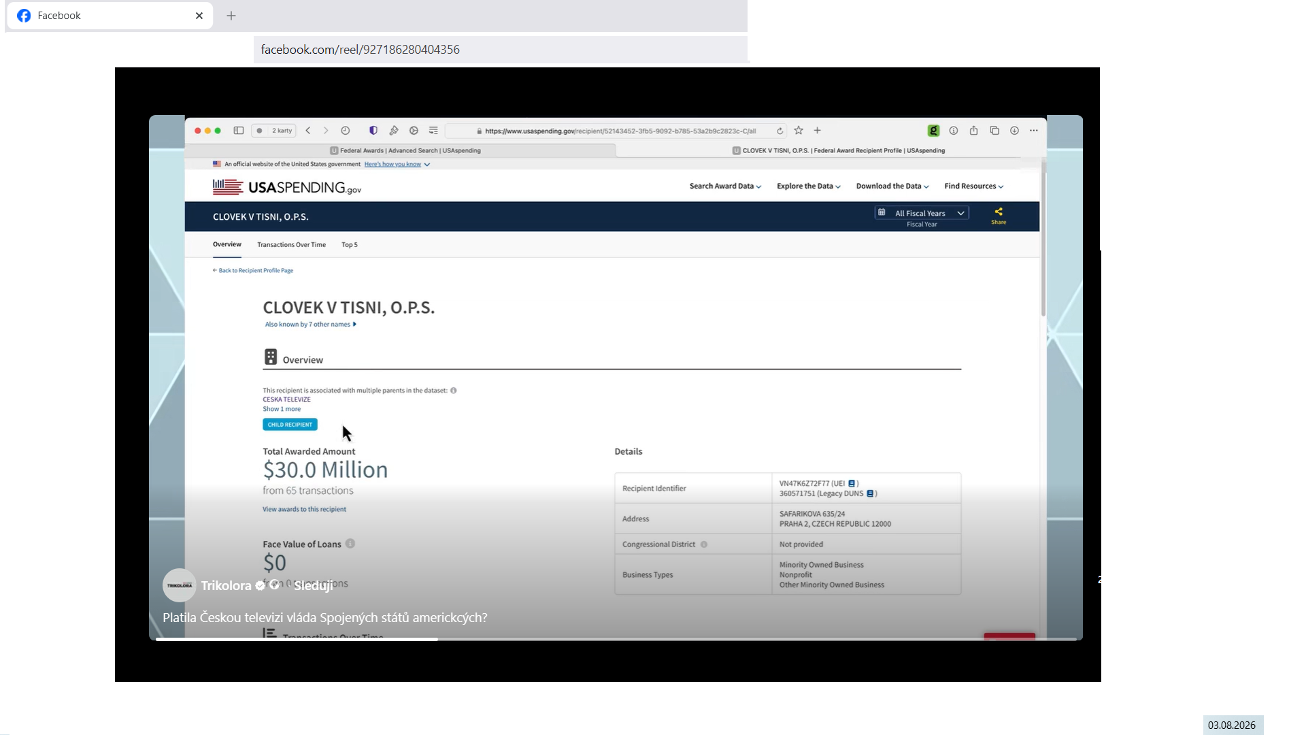Open the history clock icon in Safari toolbar

pyautogui.click(x=346, y=131)
